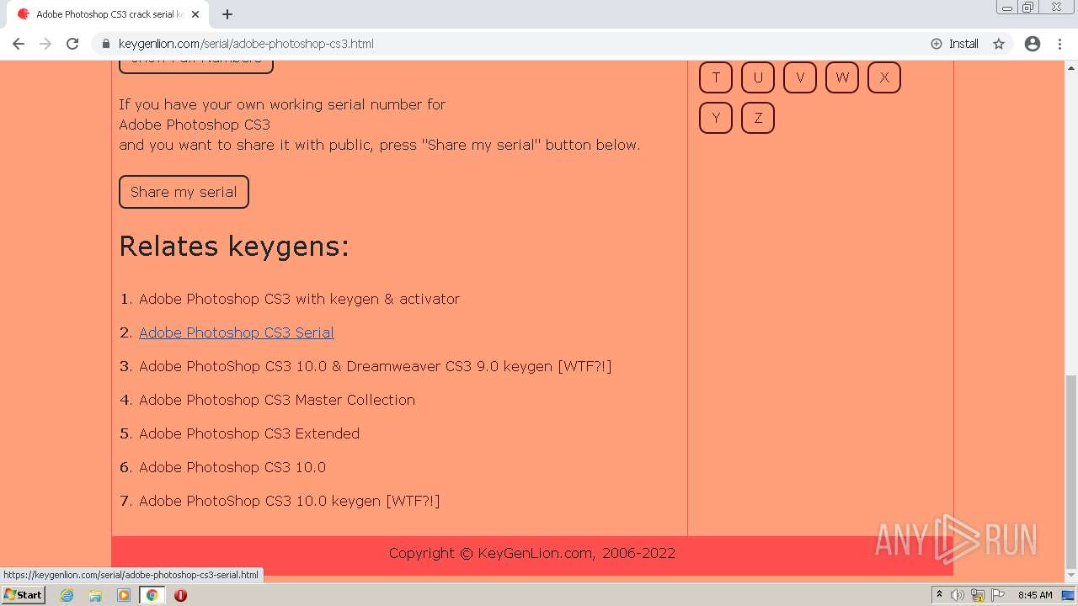The image size is (1078, 606).
Task: Go back to the previous page
Action: 19,44
